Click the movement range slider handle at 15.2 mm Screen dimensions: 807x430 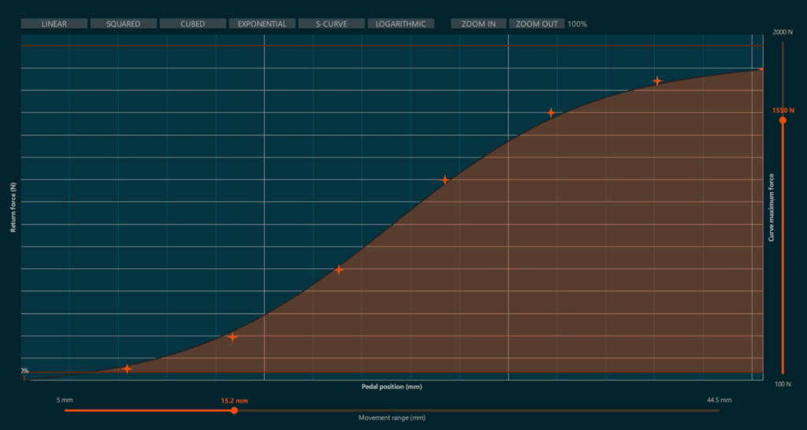pyautogui.click(x=234, y=410)
